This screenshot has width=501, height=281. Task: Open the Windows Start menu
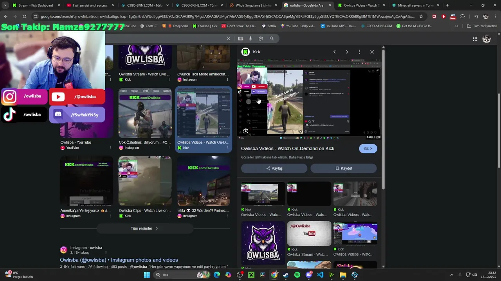(146, 275)
